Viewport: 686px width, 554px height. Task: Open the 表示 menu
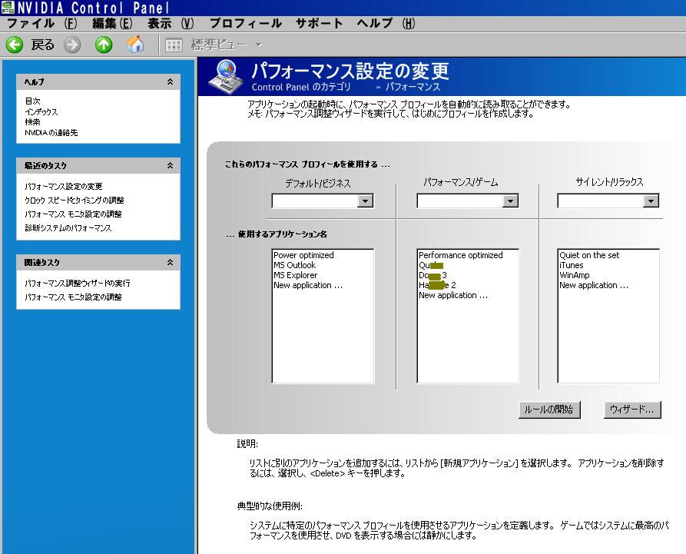point(171,23)
